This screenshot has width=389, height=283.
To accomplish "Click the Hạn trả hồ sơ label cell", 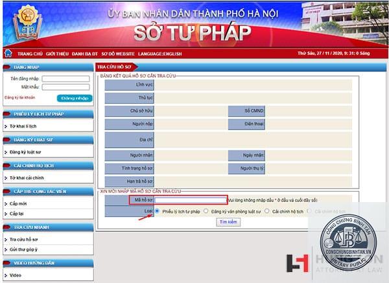I will pos(129,181).
